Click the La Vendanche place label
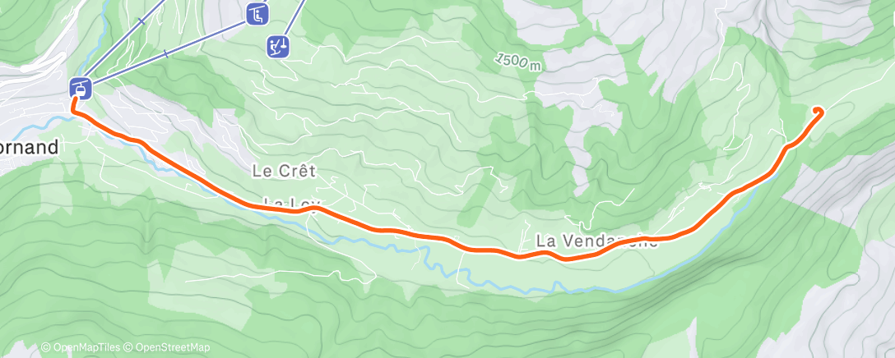This screenshot has height=358, width=895. pos(596,241)
